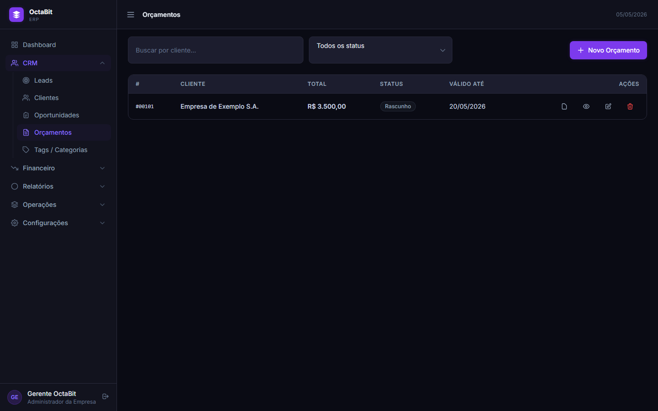The image size is (658, 411).
Task: Click the Rascunho status badge
Action: [x=398, y=106]
